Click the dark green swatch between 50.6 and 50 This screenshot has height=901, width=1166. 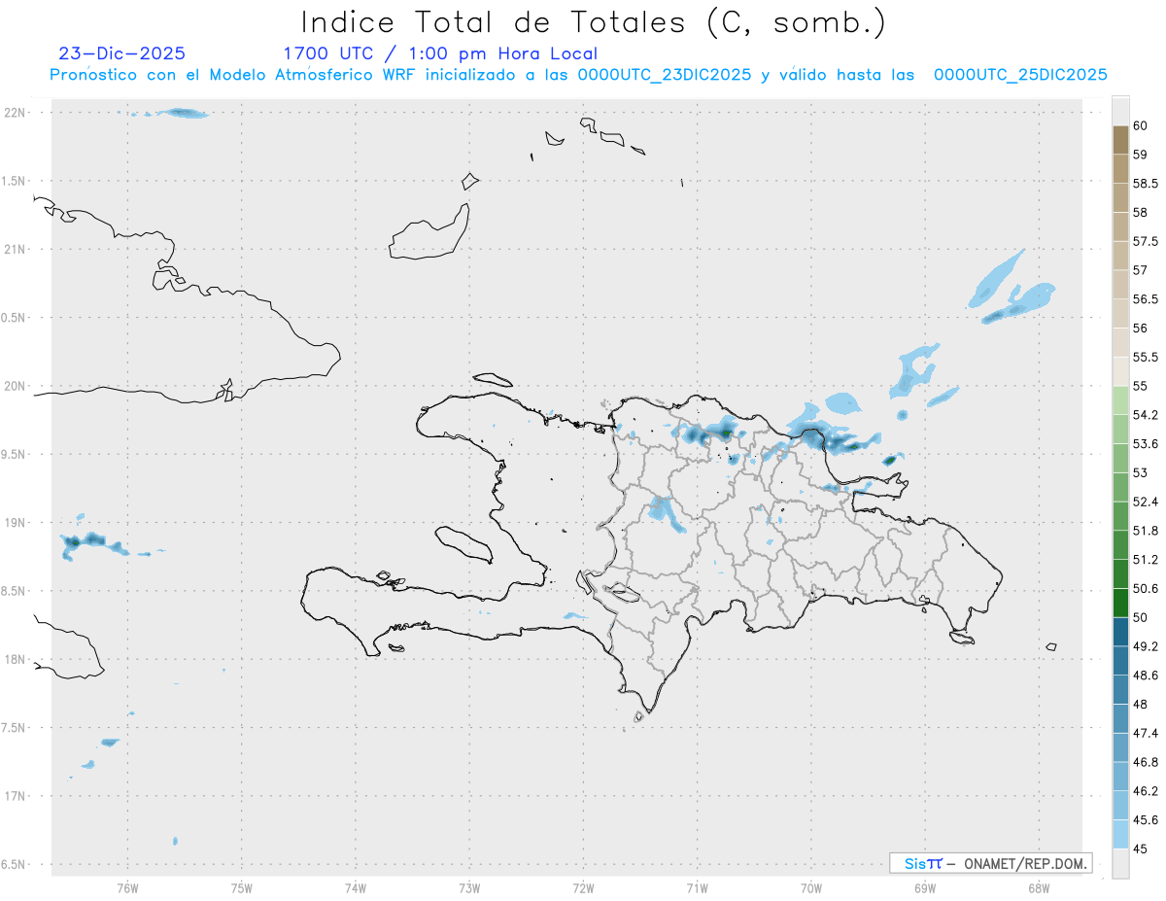(x=1120, y=603)
